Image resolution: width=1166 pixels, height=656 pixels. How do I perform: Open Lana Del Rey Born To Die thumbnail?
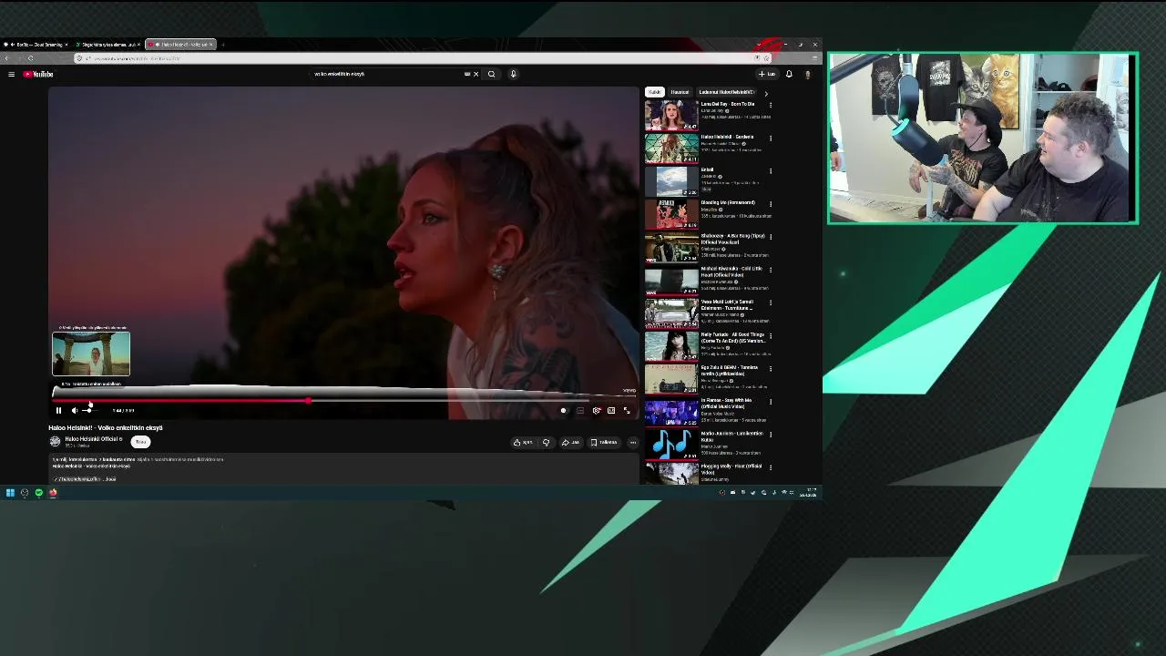tap(671, 115)
